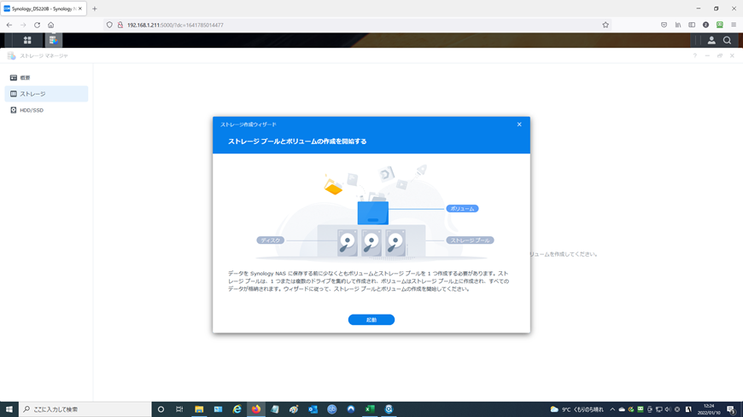Open the Mail app from the taskbar

218,409
